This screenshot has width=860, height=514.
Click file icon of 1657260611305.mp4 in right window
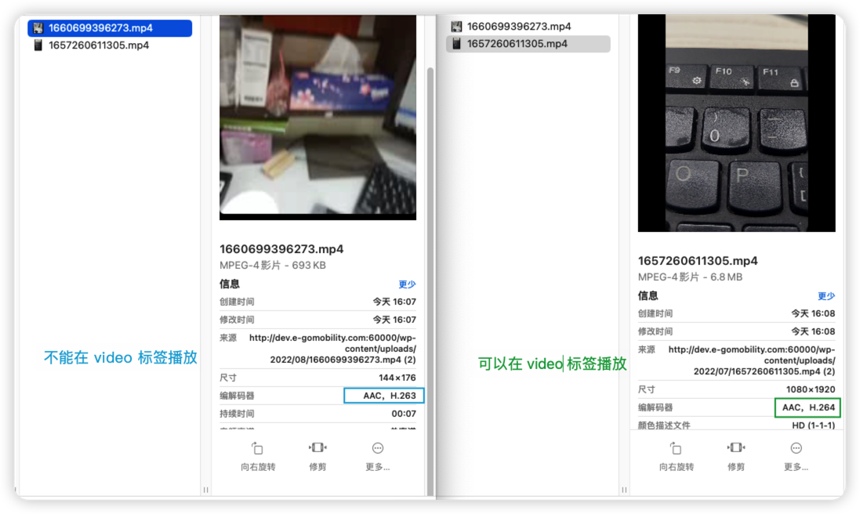[456, 44]
